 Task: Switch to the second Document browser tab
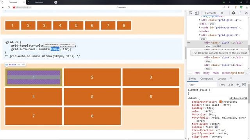coord(39,2)
